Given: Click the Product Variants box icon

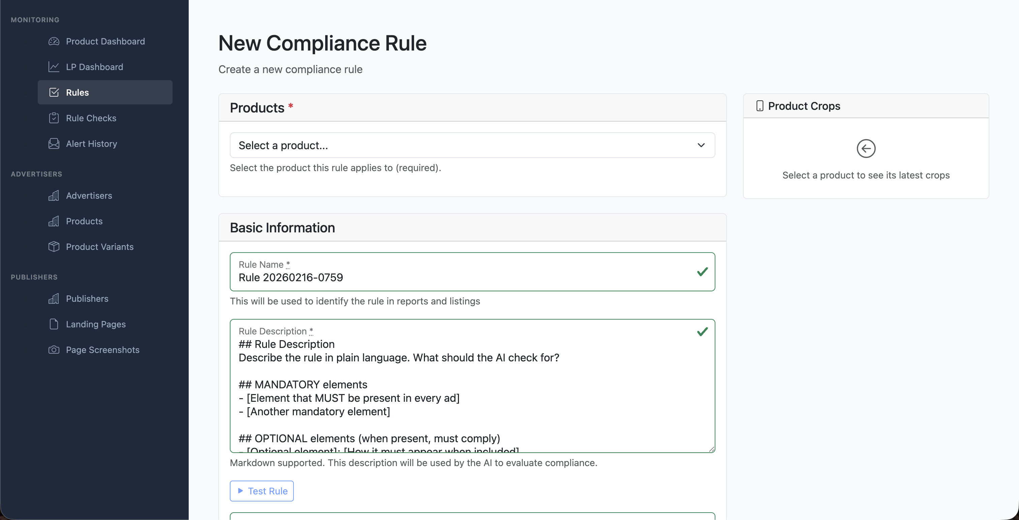Looking at the screenshot, I should click(54, 246).
